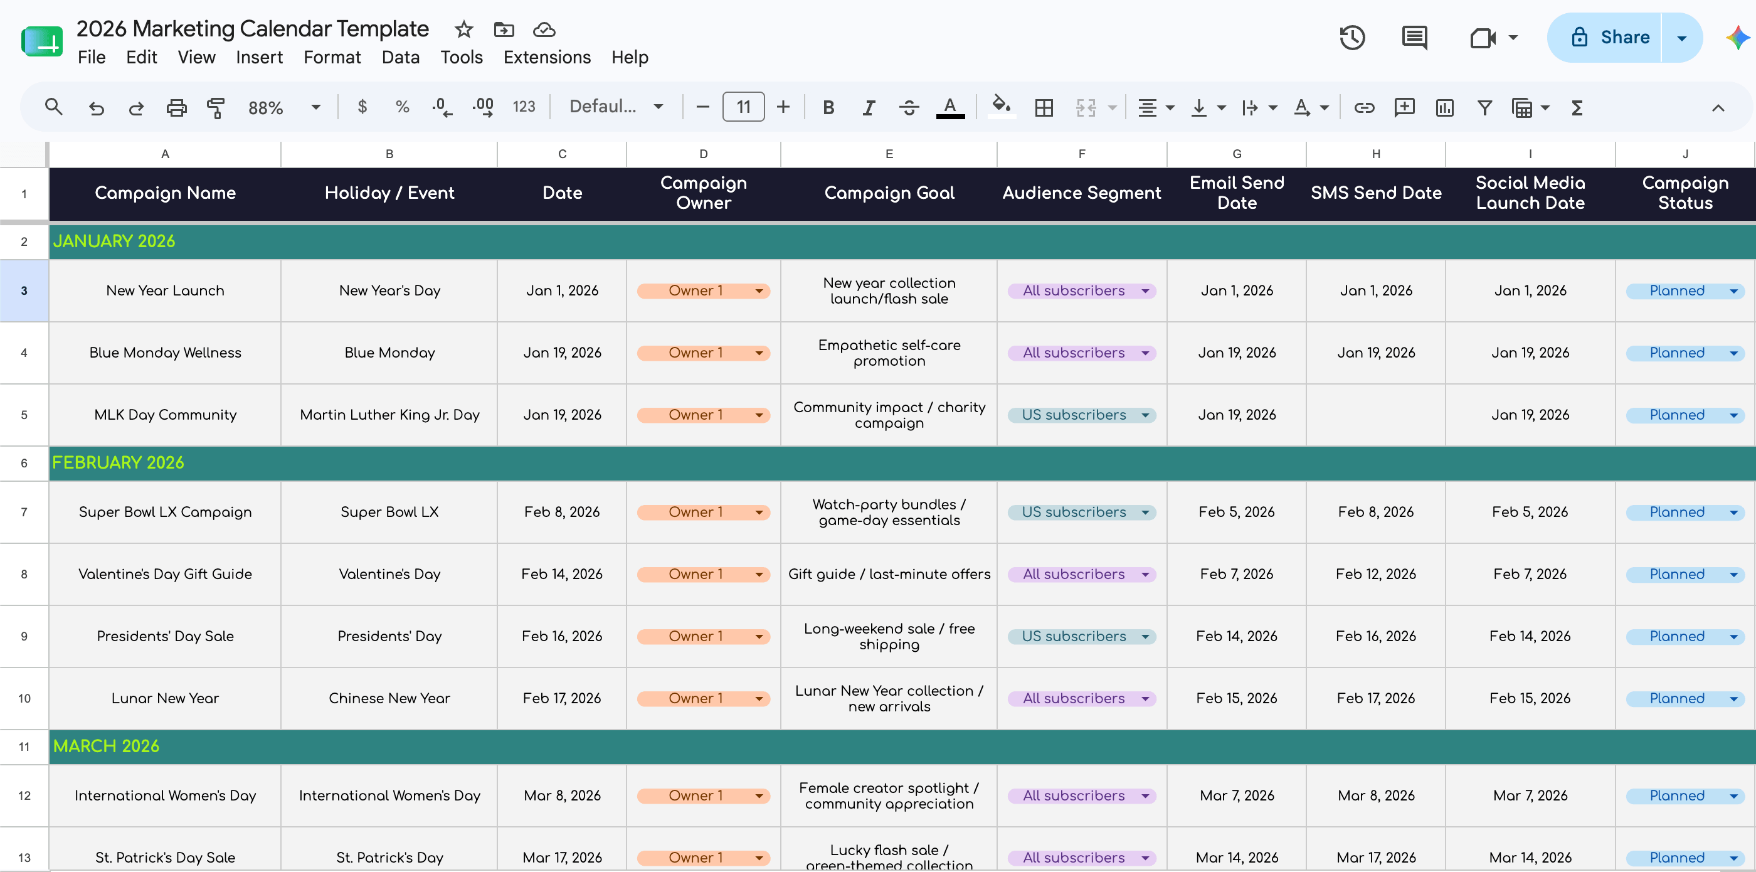Decrease font size with minus

coord(703,107)
